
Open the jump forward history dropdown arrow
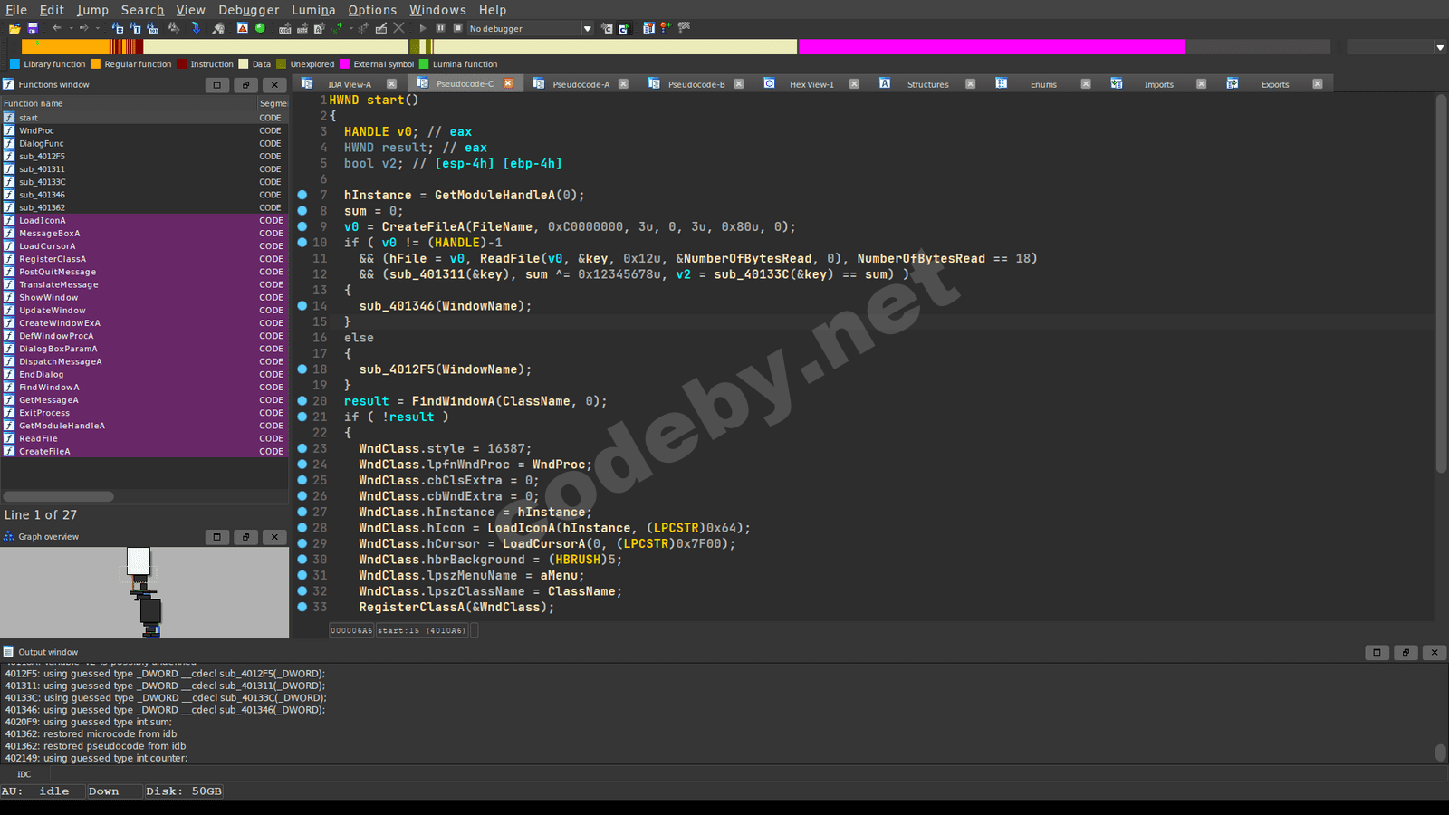pos(97,28)
